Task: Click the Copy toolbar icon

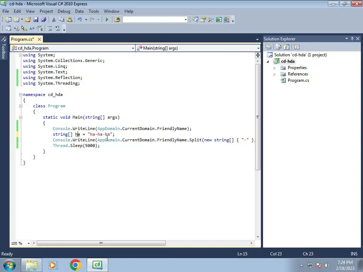Action: [61, 20]
